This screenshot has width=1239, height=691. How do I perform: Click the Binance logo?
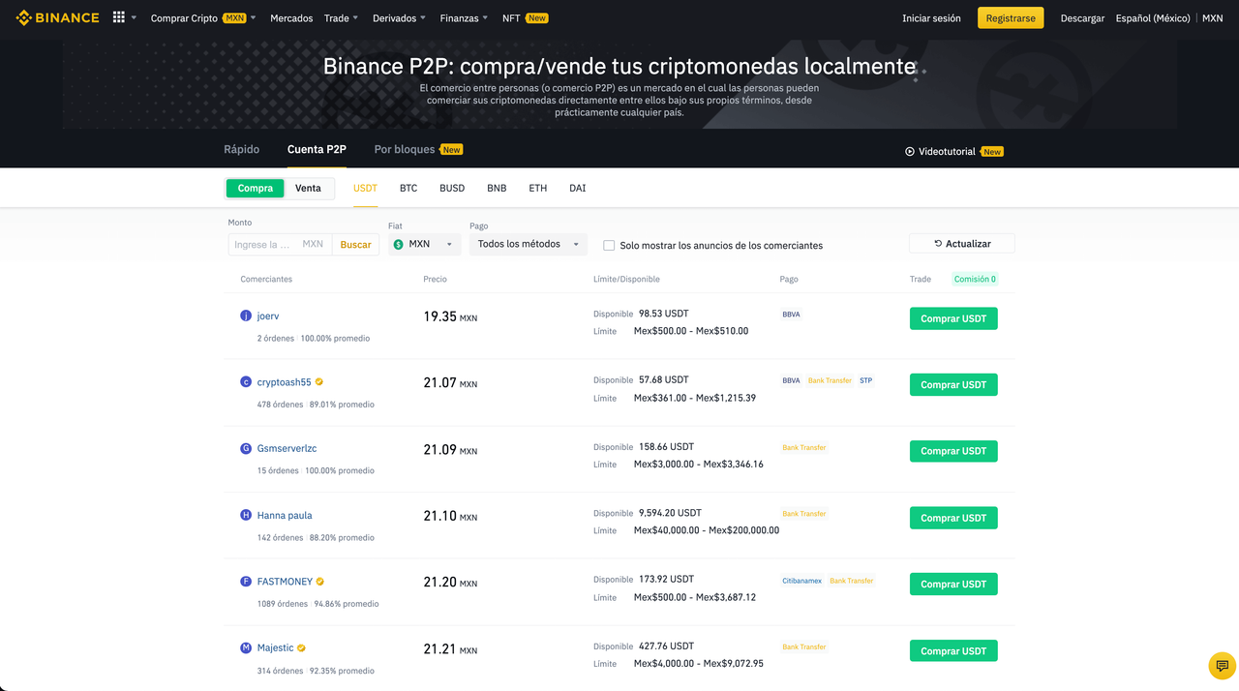[x=57, y=17]
